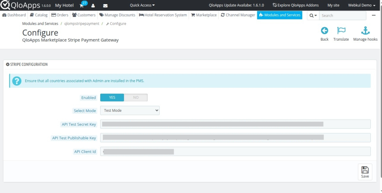Open the three-dots more options menu
Screen dimensions: 382x193
pyautogui.click(x=374, y=15)
